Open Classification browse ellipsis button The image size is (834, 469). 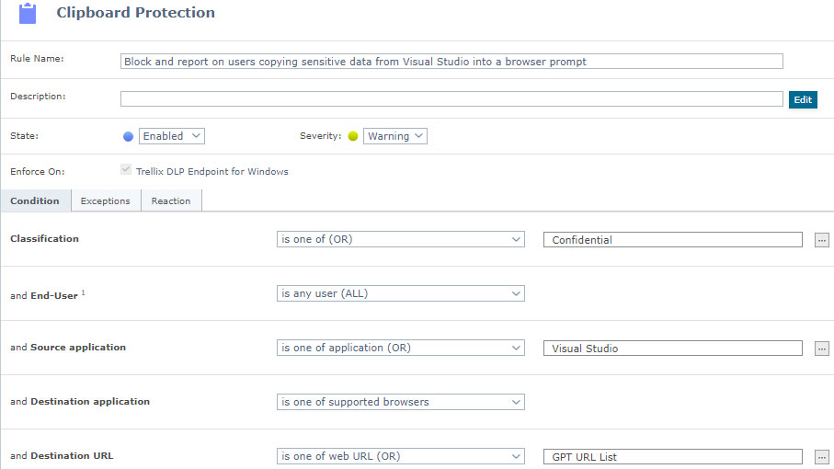point(821,240)
